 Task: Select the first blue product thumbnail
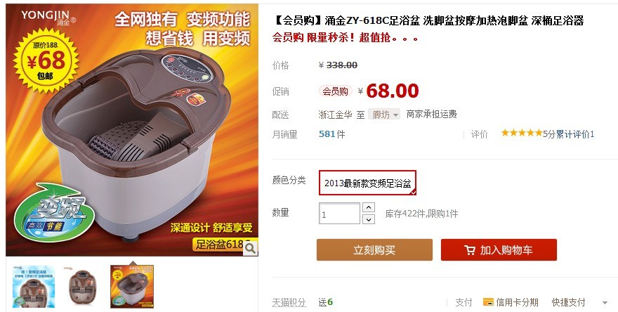(34, 287)
